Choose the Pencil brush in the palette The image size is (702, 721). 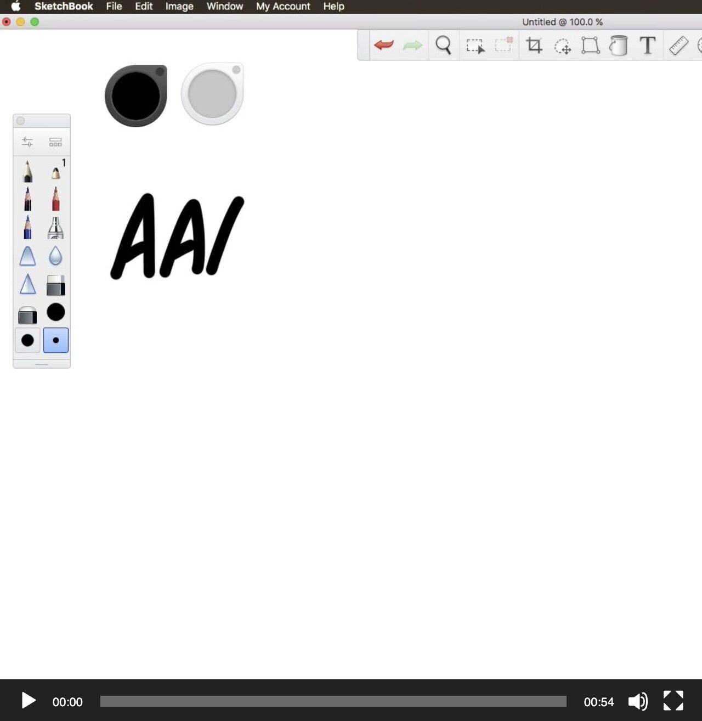[x=27, y=172]
